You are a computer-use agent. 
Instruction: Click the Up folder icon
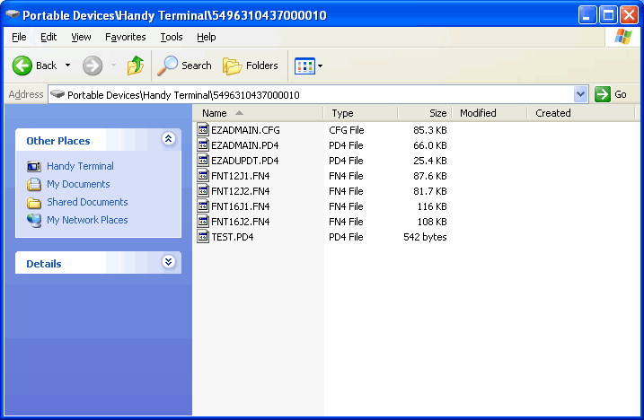[x=135, y=66]
